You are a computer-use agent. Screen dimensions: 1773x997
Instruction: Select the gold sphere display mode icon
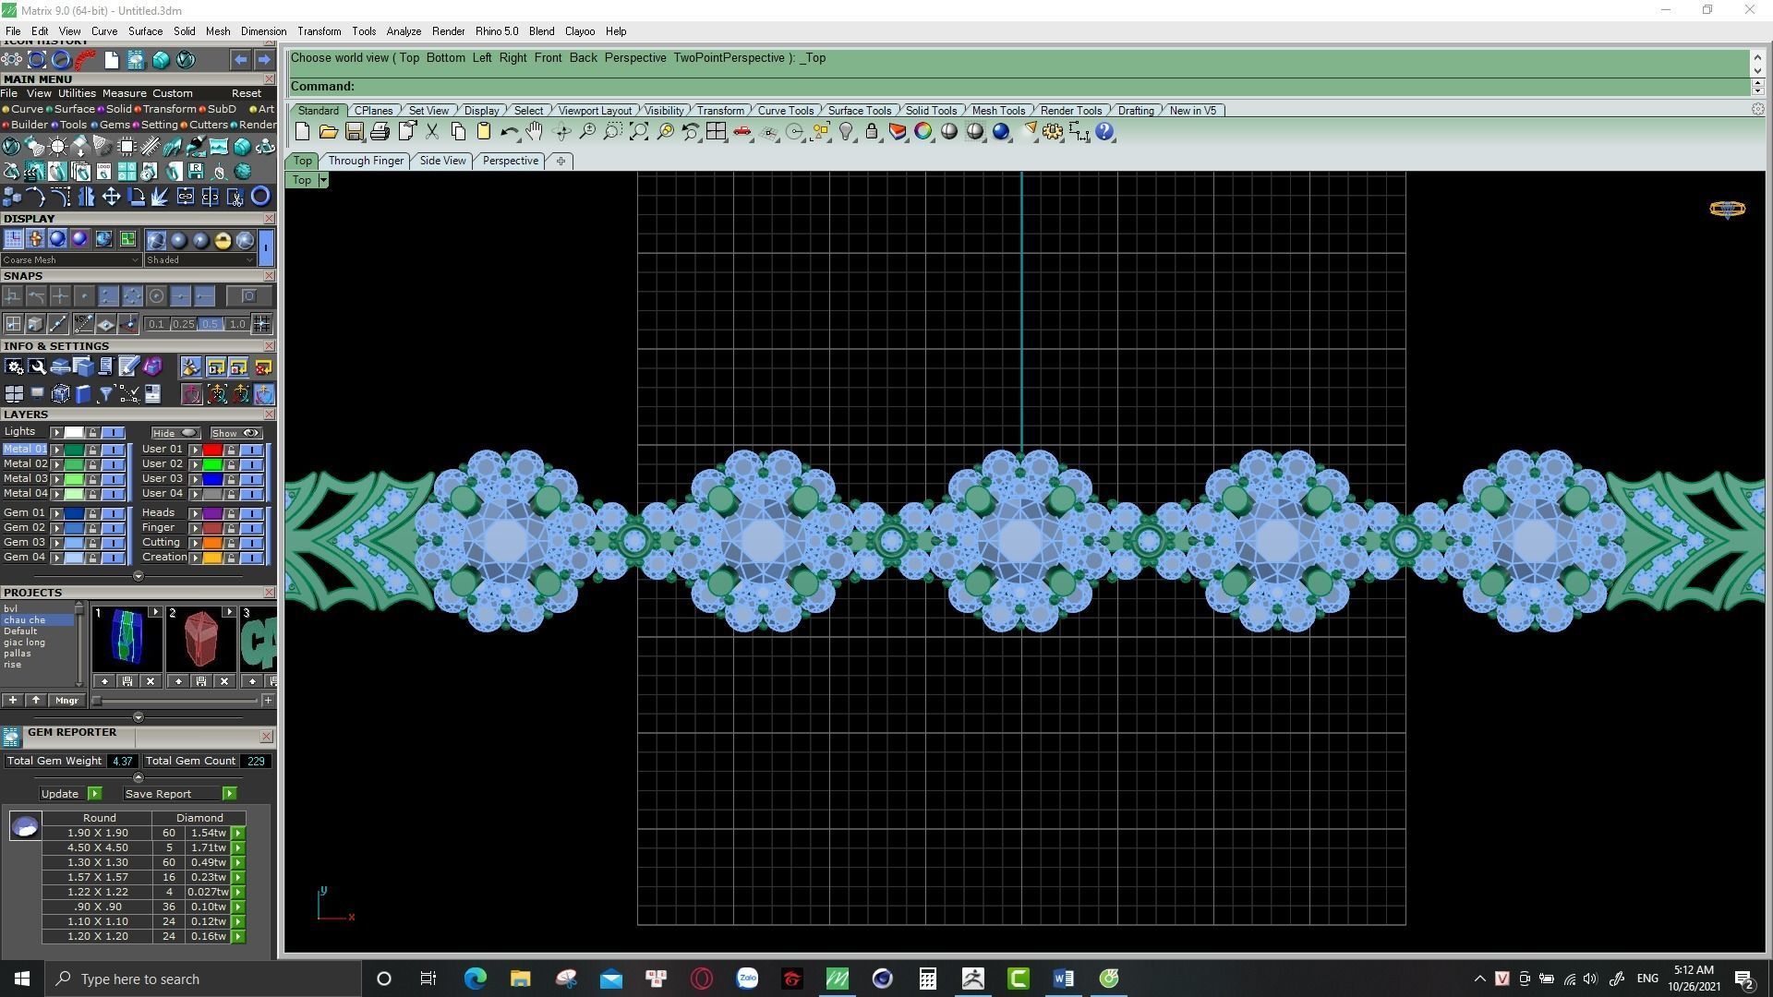(223, 241)
